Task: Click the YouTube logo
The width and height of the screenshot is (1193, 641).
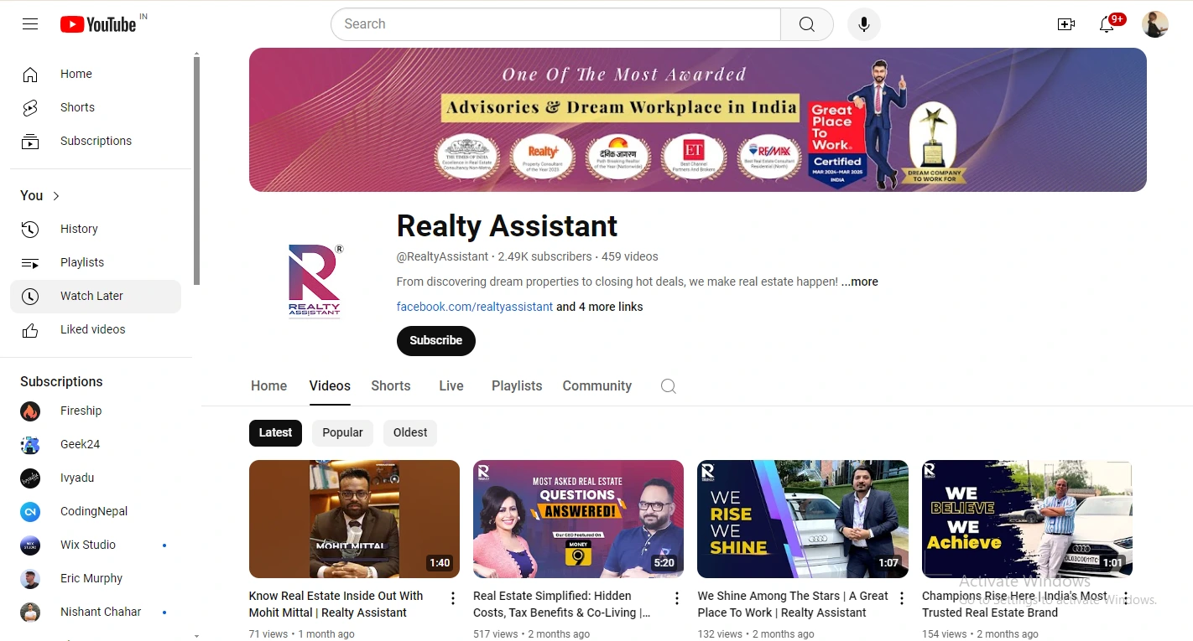Action: 98,24
